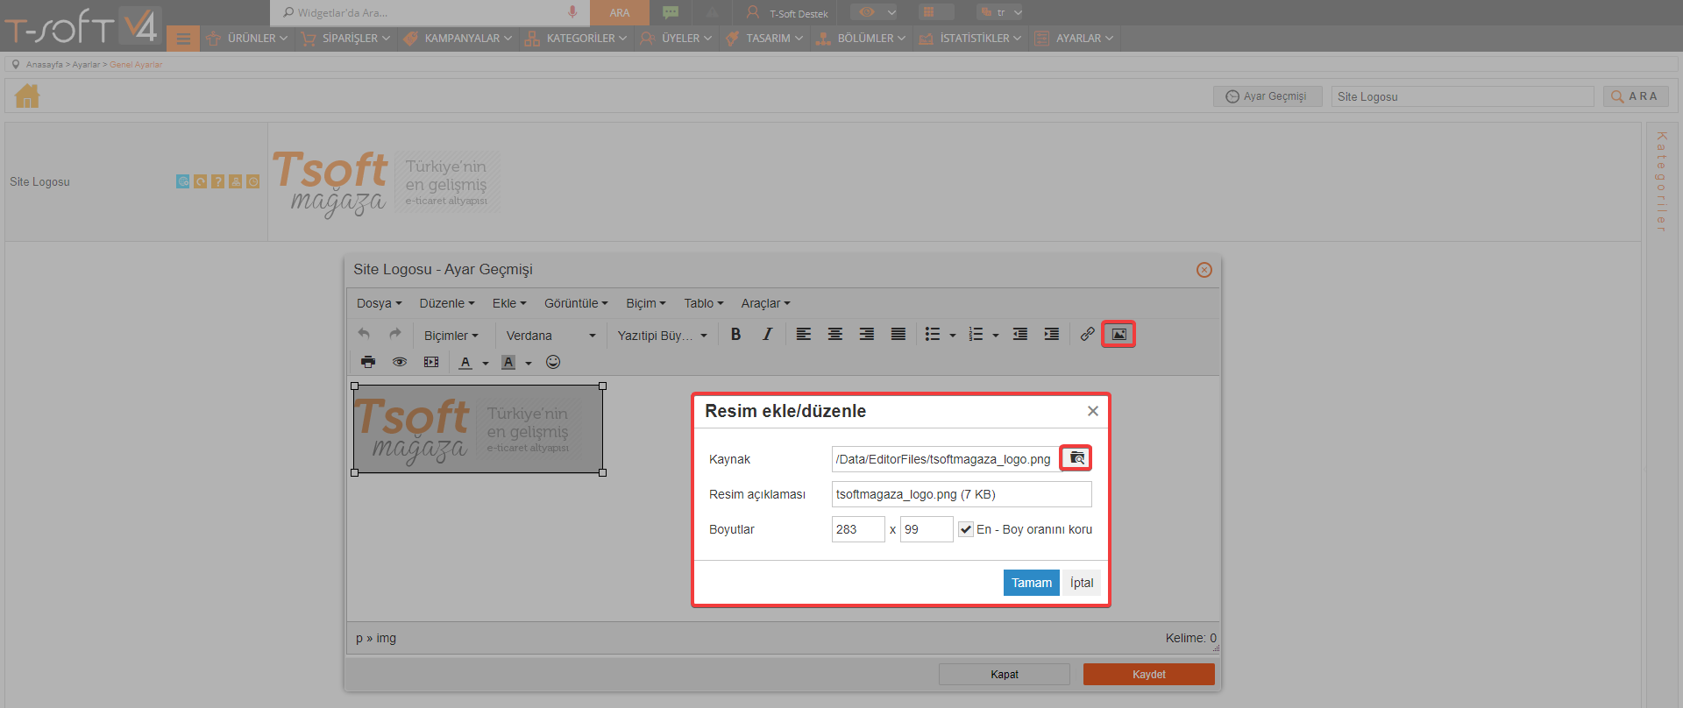This screenshot has height=708, width=1683.
Task: Click the orange home icon
Action: [27, 96]
